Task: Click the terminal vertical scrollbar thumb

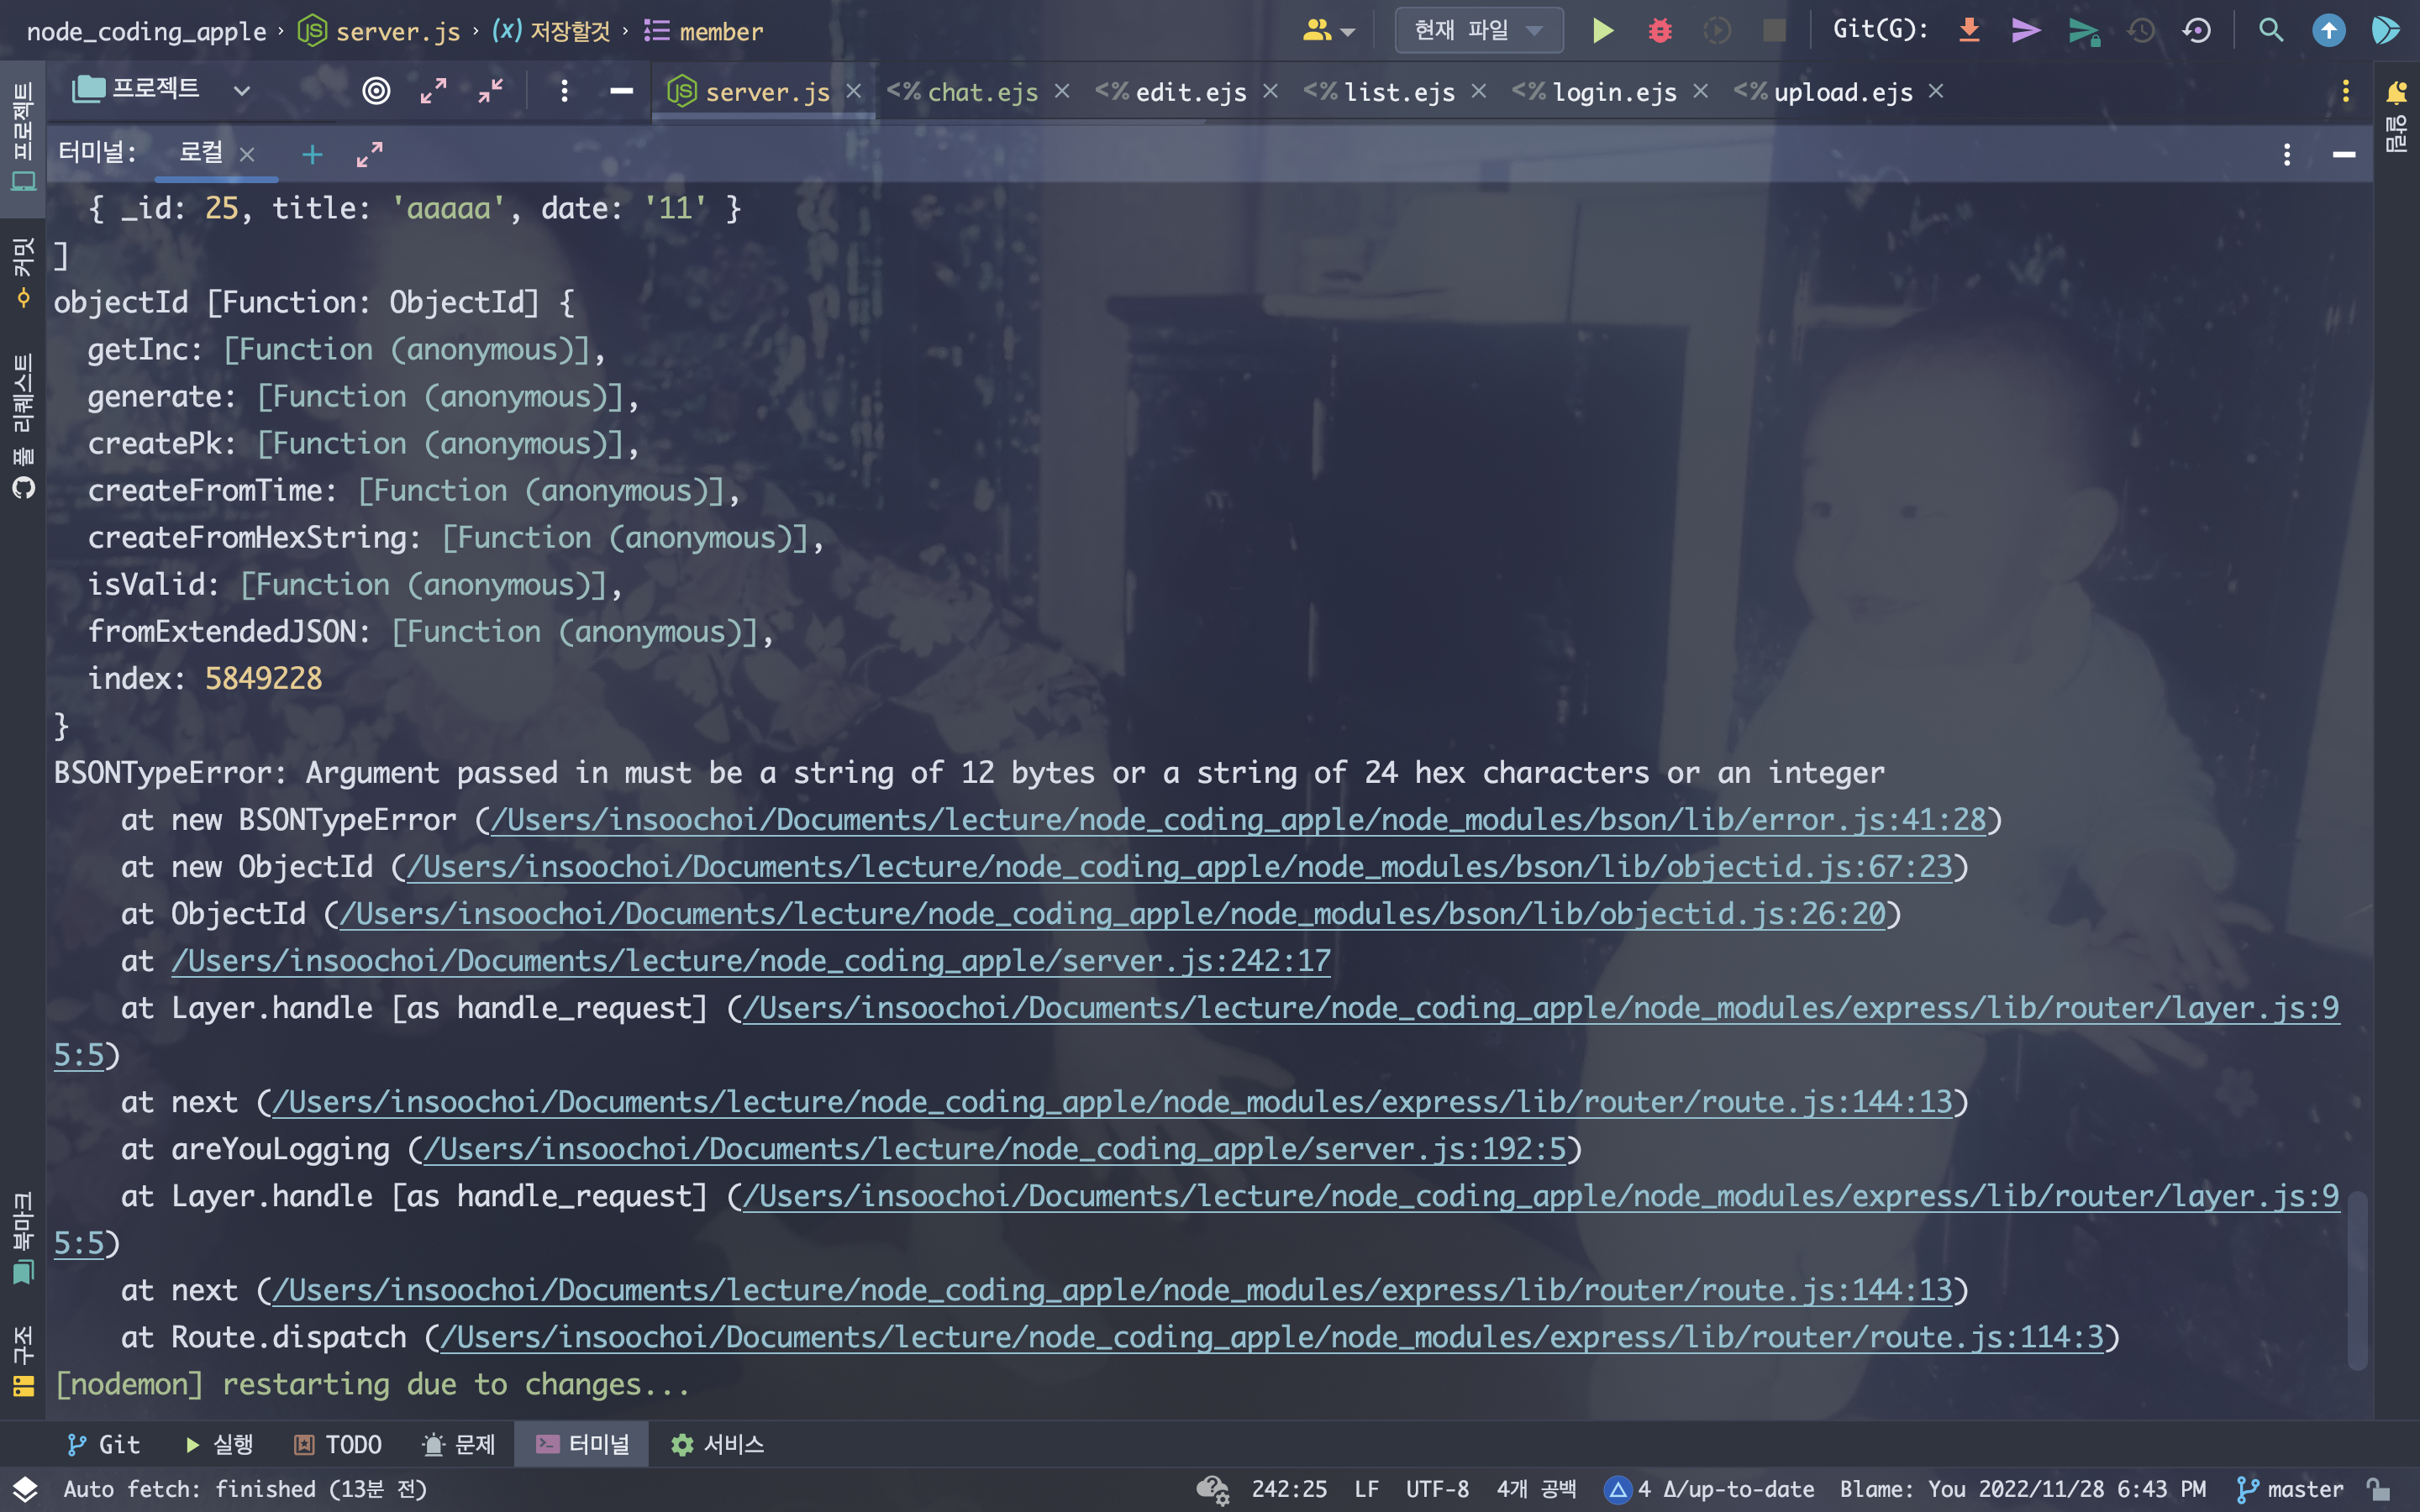Action: pos(2357,1280)
